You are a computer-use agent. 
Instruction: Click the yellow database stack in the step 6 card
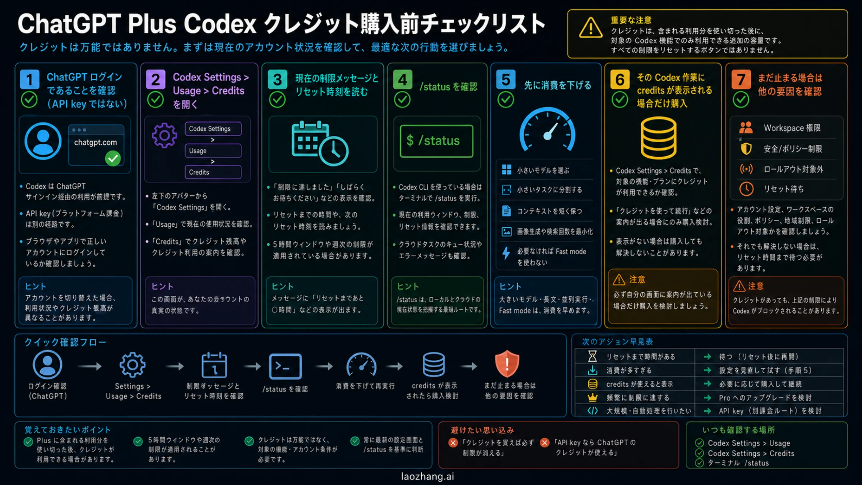coord(658,138)
